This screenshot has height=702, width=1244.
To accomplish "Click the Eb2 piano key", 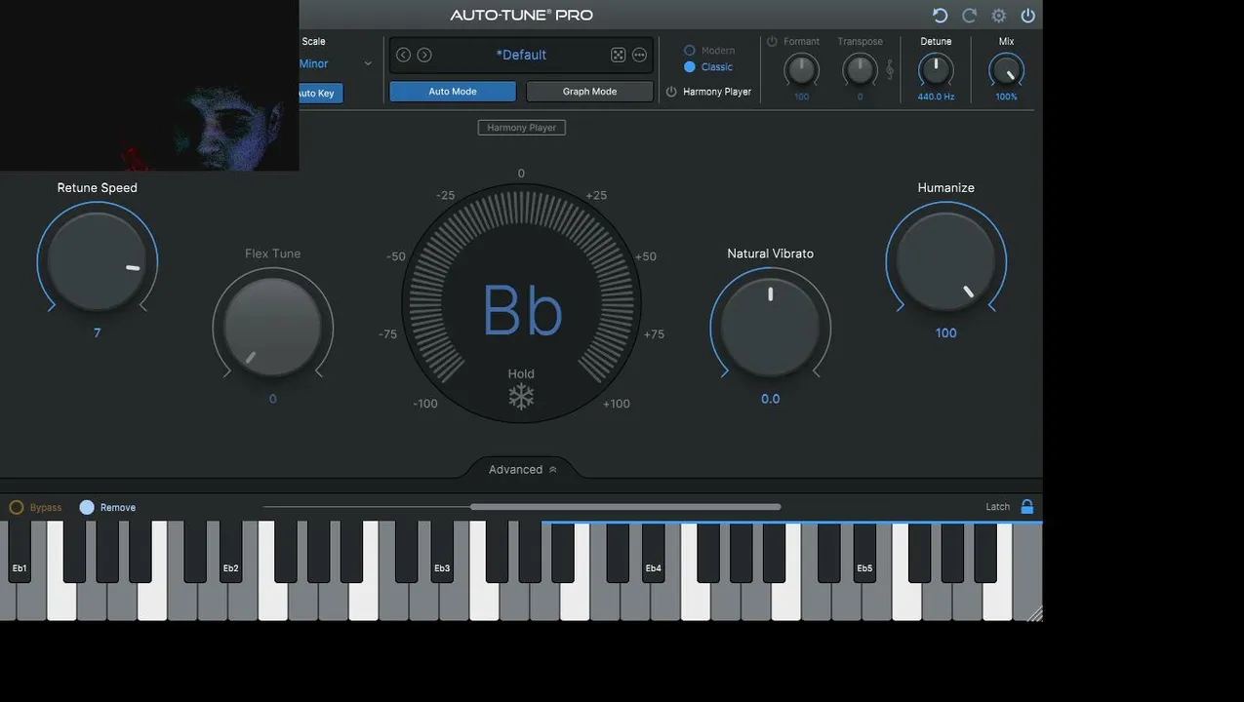I will pyautogui.click(x=230, y=552).
